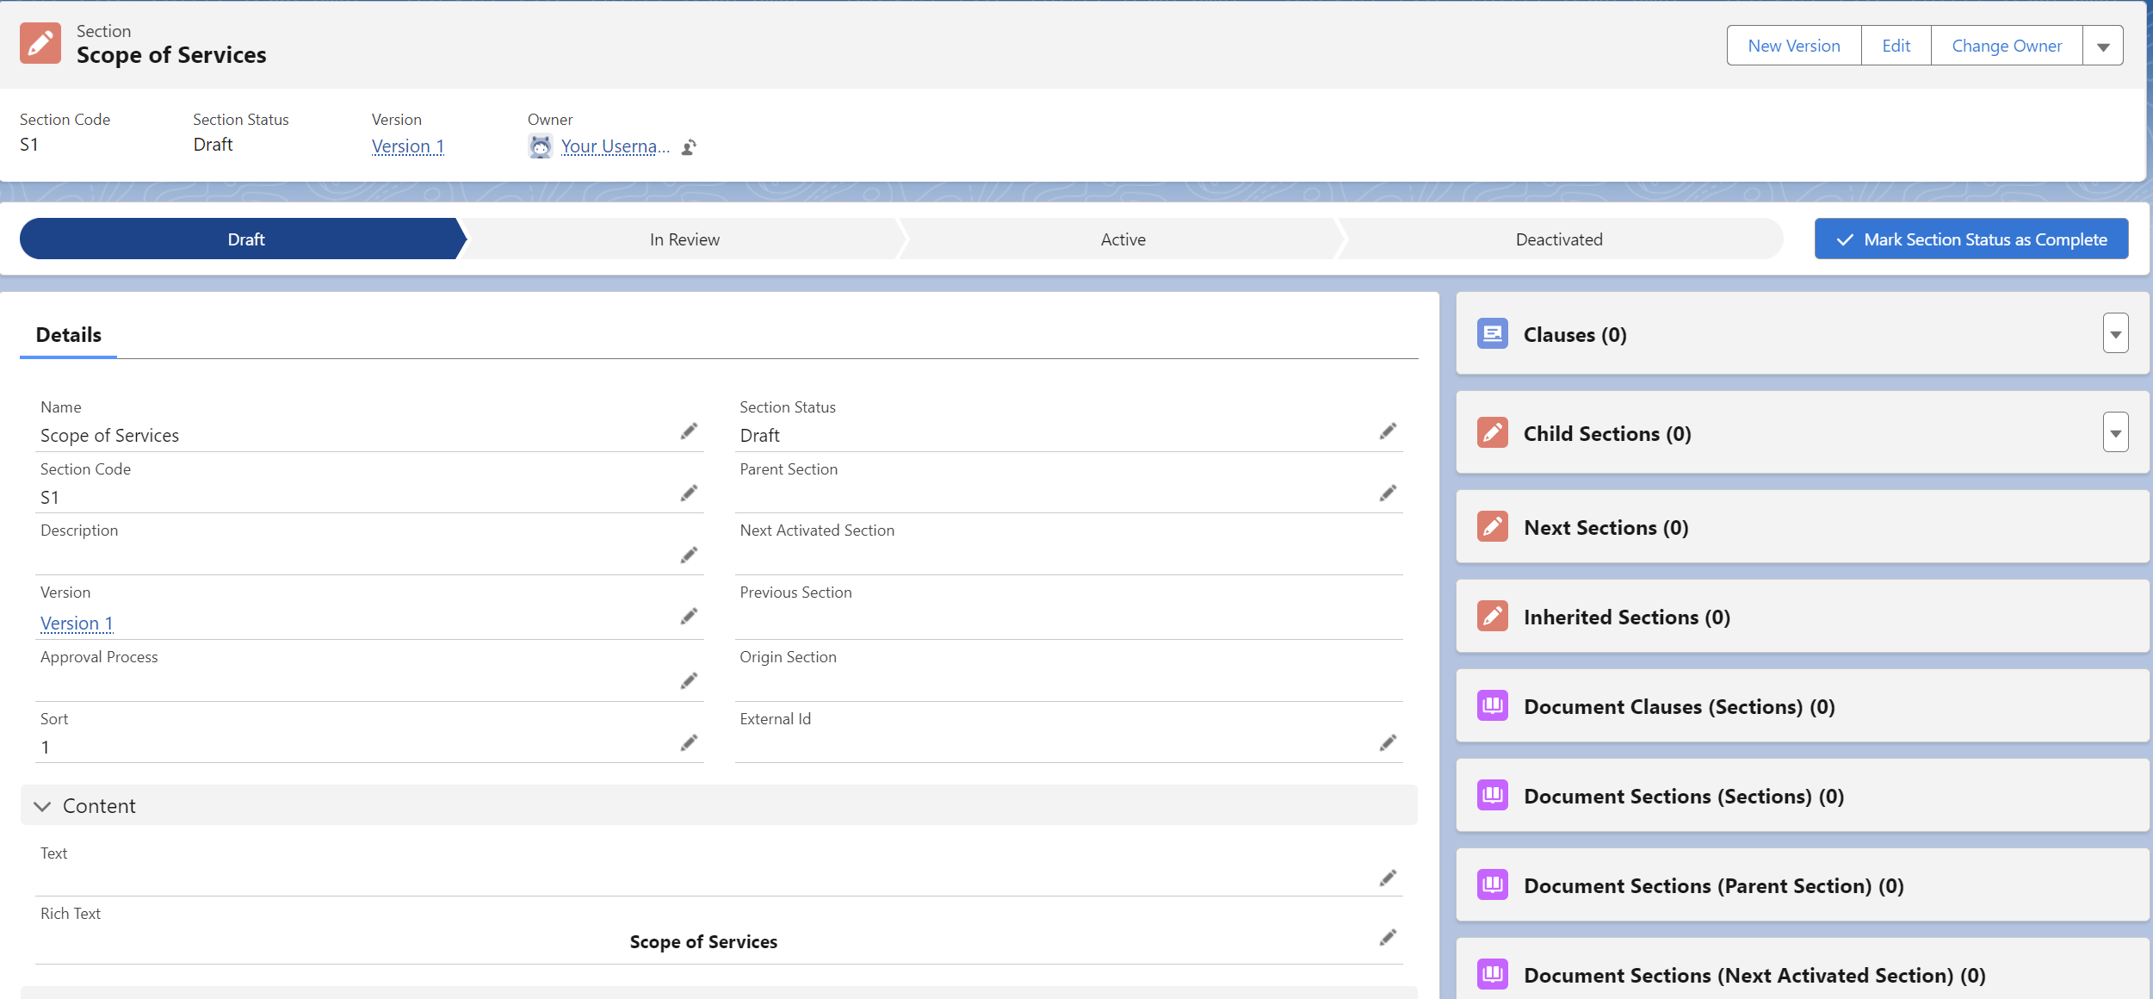
Task: Click the Inherited Sections related list icon
Action: [x=1492, y=616]
